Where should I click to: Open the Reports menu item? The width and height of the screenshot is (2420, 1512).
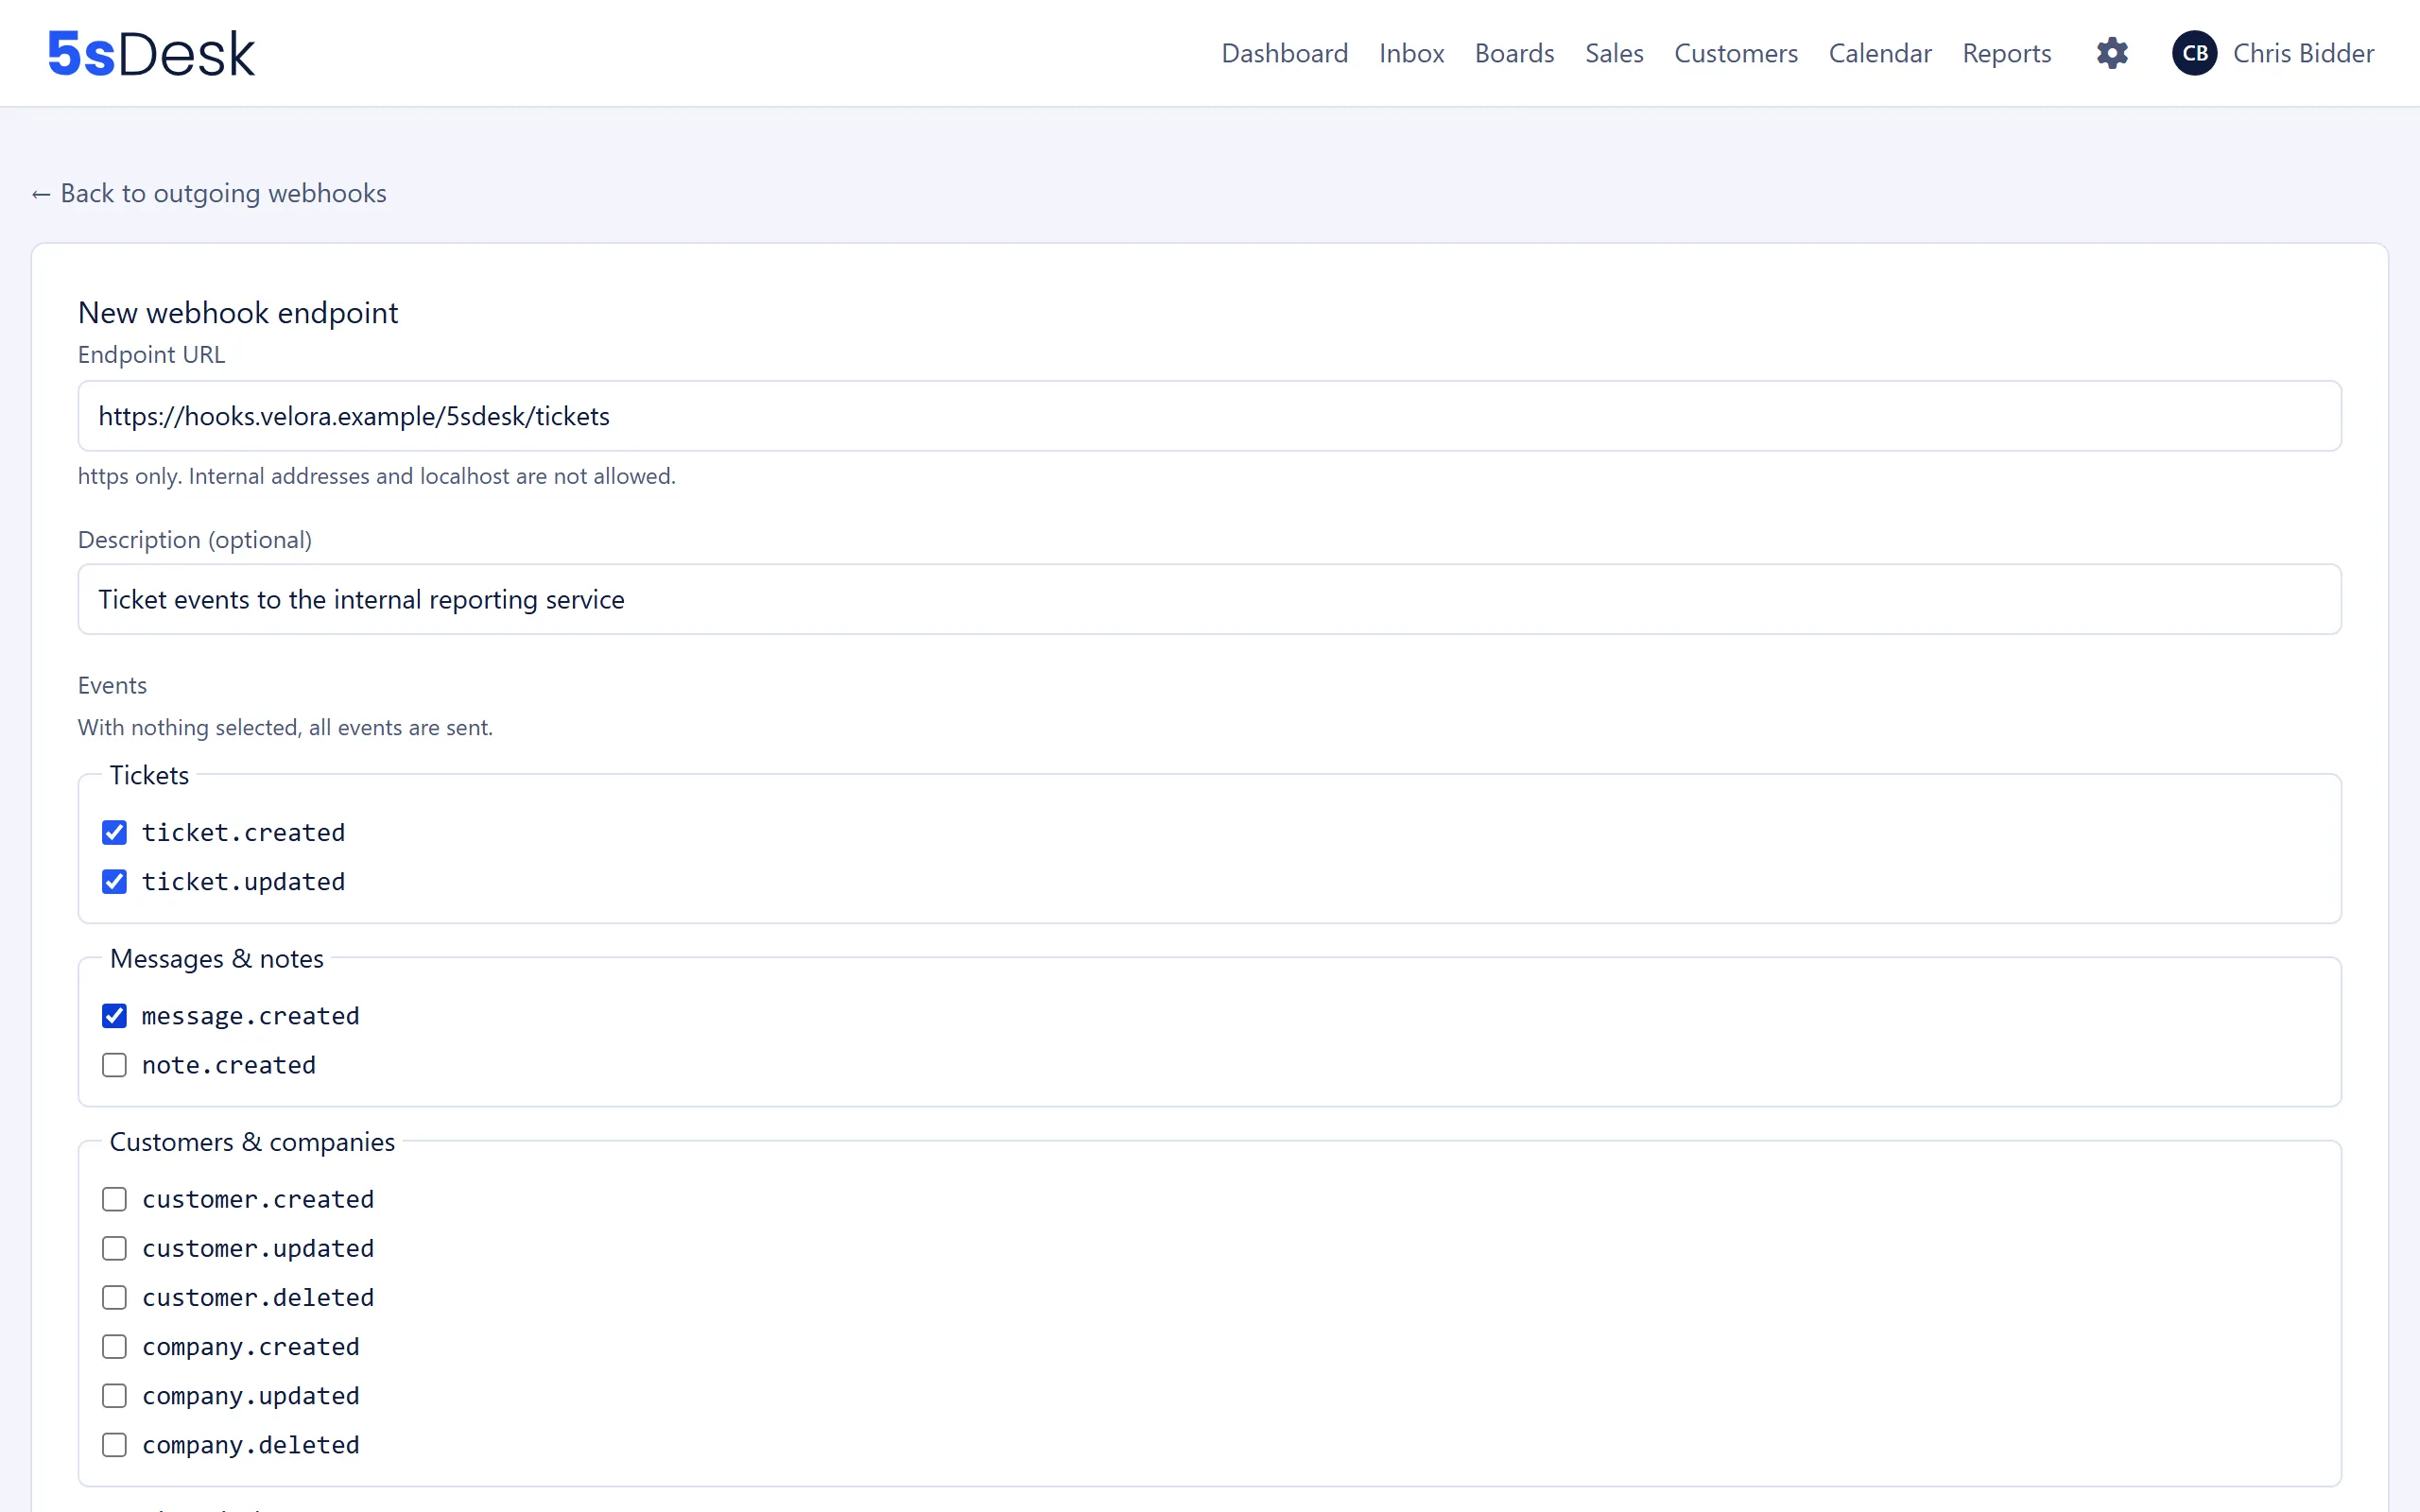(x=2006, y=53)
